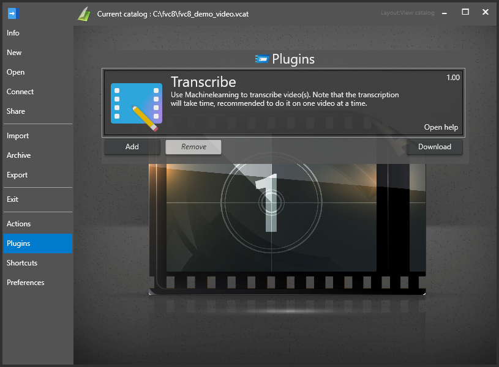
Task: Click the Remove button
Action: tap(193, 147)
